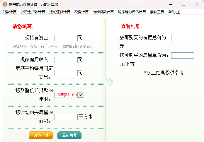
Task: Click the 现家庭月收入 input field
Action: (x=66, y=60)
